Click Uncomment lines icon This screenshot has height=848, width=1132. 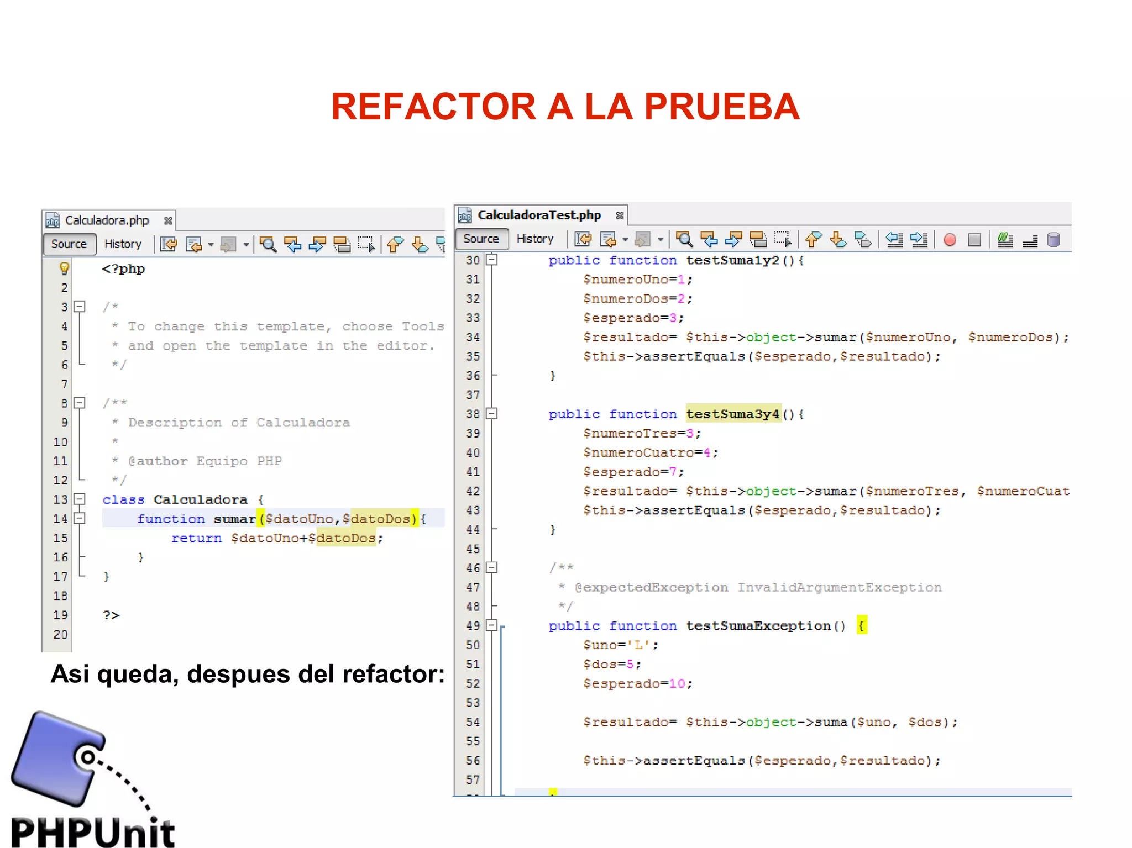tap(1030, 240)
